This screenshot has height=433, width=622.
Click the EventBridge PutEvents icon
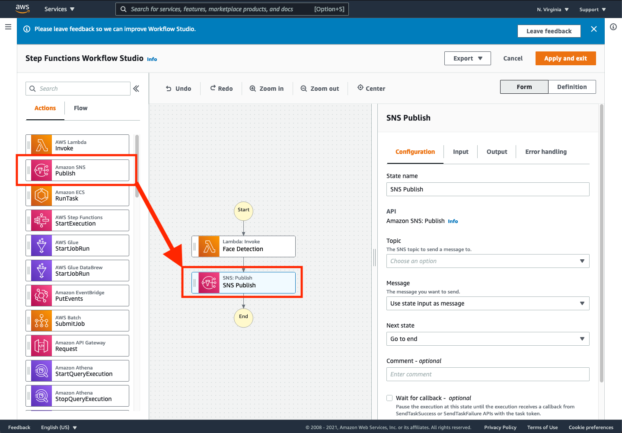coord(41,296)
